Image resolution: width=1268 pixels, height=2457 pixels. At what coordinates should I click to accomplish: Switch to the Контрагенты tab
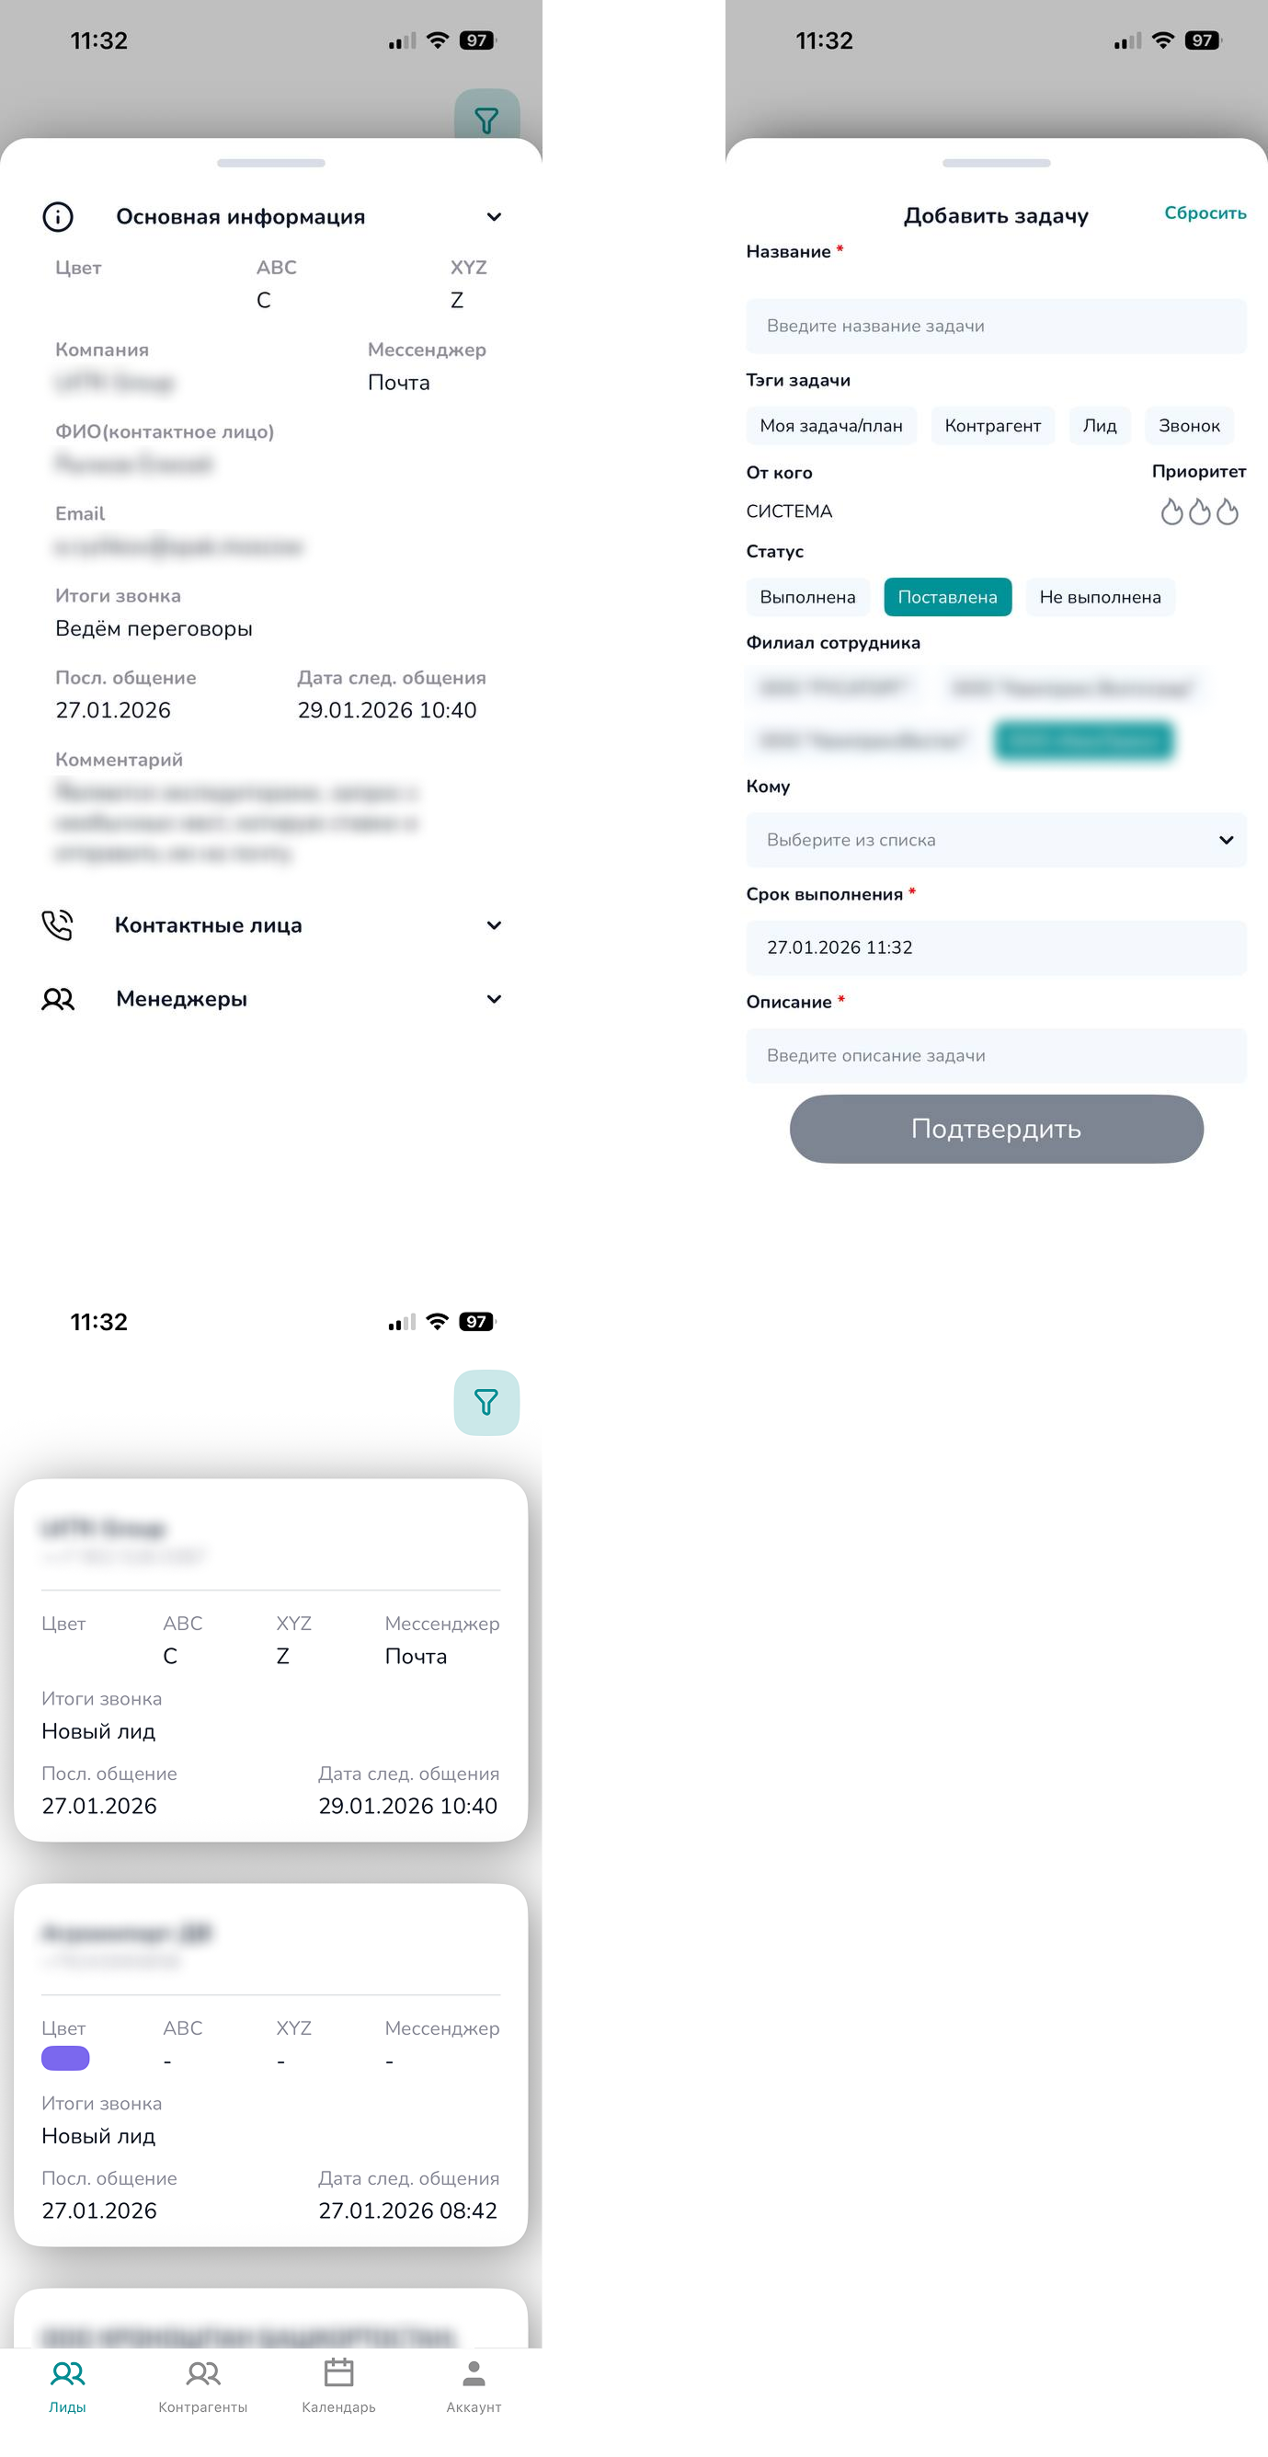[203, 2383]
